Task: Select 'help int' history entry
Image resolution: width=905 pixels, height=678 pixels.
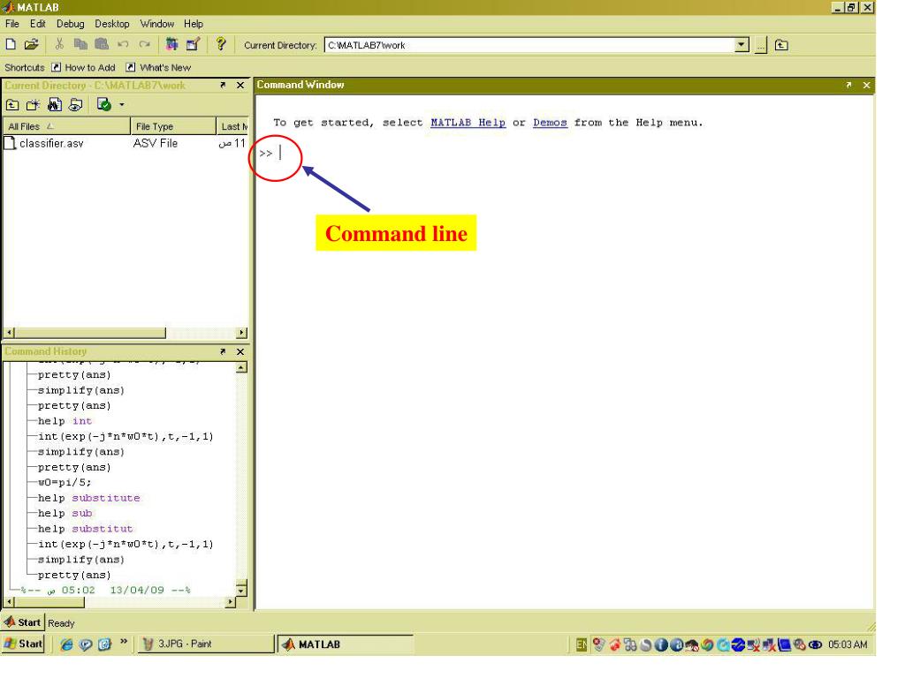Action: (x=65, y=421)
